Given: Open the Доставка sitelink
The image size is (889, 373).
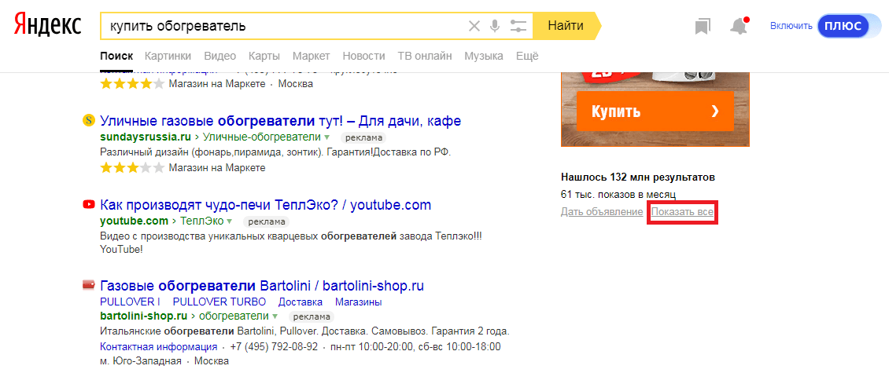Looking at the screenshot, I should (301, 302).
